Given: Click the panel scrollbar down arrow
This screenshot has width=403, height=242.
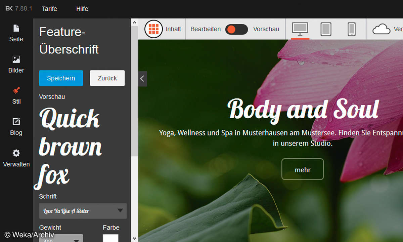Looking at the screenshot, I should pos(134,238).
